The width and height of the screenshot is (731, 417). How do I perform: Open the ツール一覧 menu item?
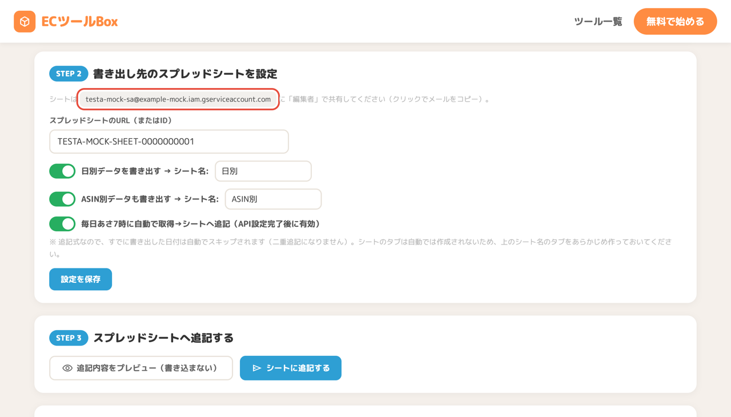(x=598, y=22)
